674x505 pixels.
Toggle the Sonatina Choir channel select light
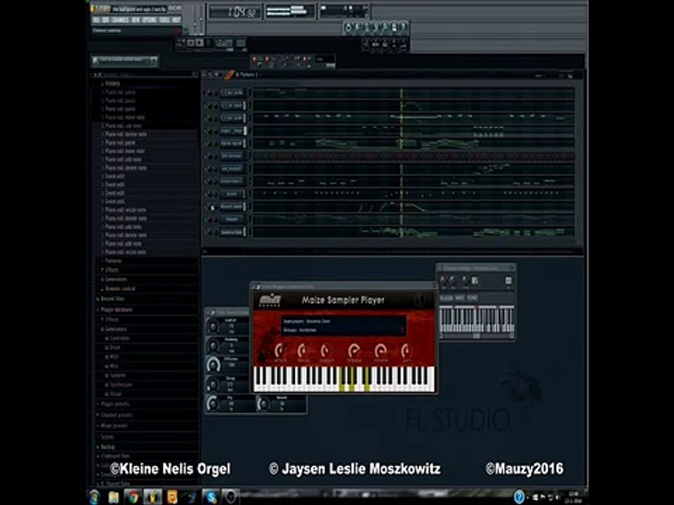(x=244, y=232)
